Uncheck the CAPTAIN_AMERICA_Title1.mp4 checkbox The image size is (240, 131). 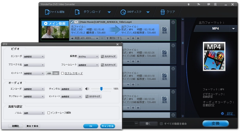(x=72, y=22)
